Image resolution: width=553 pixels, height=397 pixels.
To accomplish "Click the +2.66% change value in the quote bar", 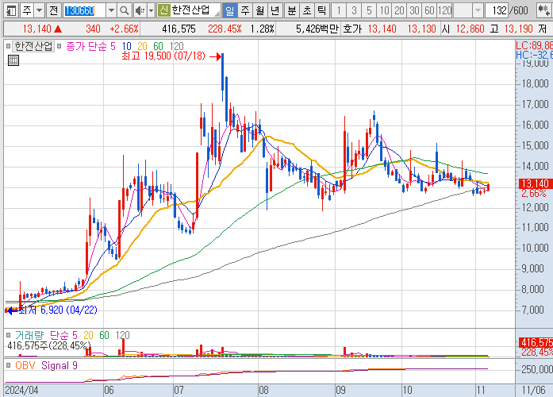I will (x=124, y=29).
